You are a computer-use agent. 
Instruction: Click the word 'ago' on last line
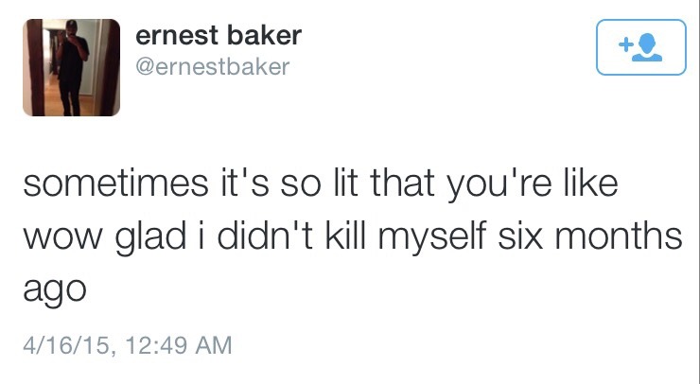pyautogui.click(x=55, y=290)
